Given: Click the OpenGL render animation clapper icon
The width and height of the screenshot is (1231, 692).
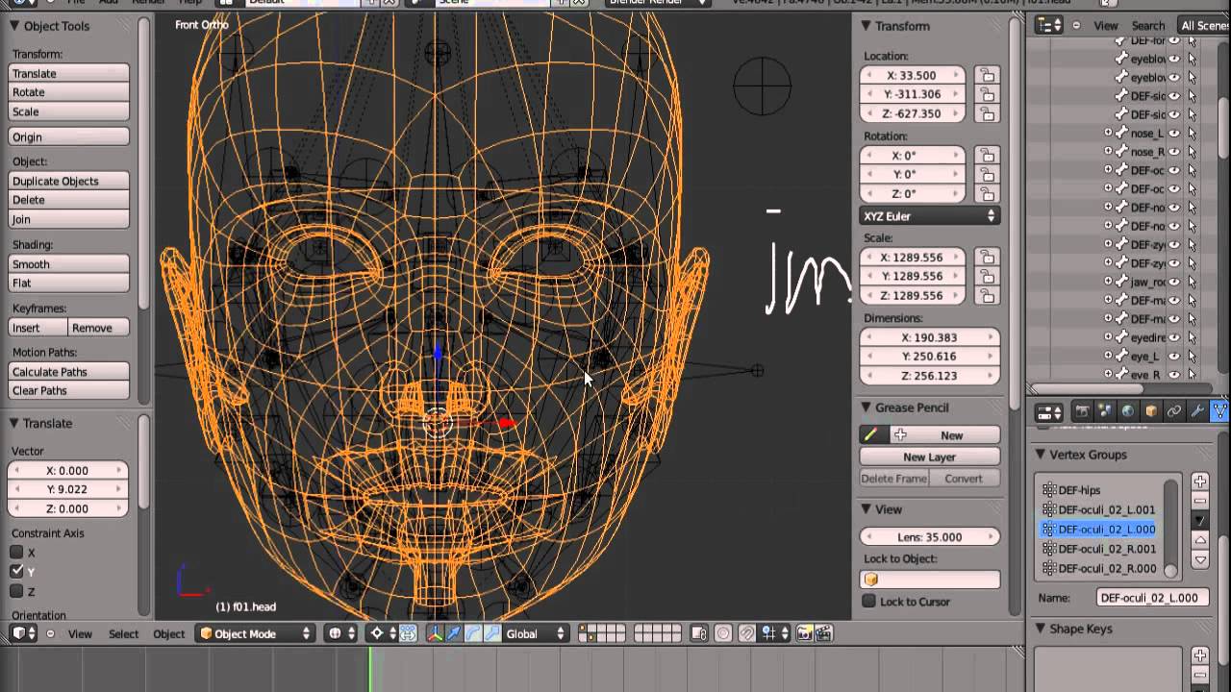Looking at the screenshot, I should click(x=823, y=633).
